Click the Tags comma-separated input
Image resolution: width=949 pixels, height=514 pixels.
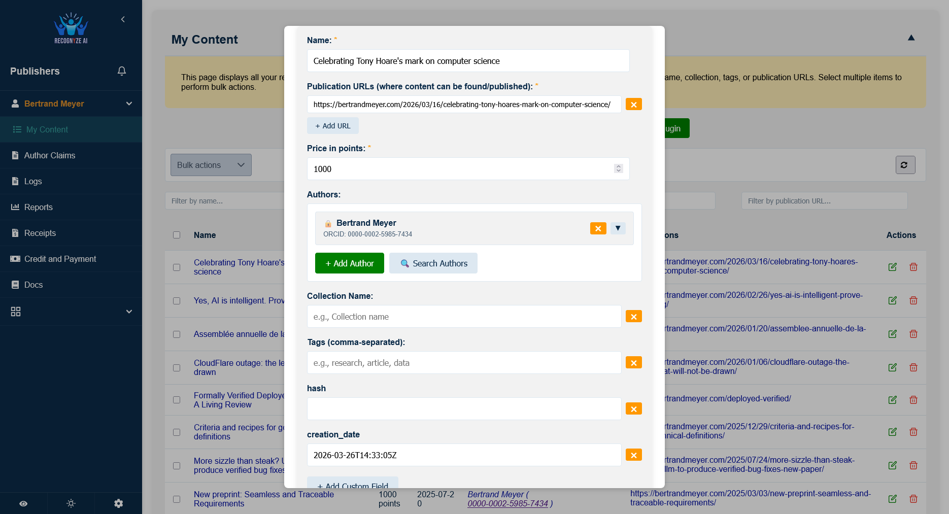click(464, 363)
